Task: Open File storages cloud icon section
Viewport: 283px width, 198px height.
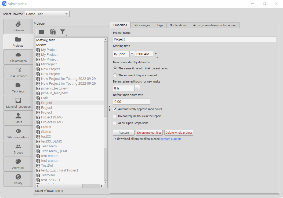Action: point(18,57)
